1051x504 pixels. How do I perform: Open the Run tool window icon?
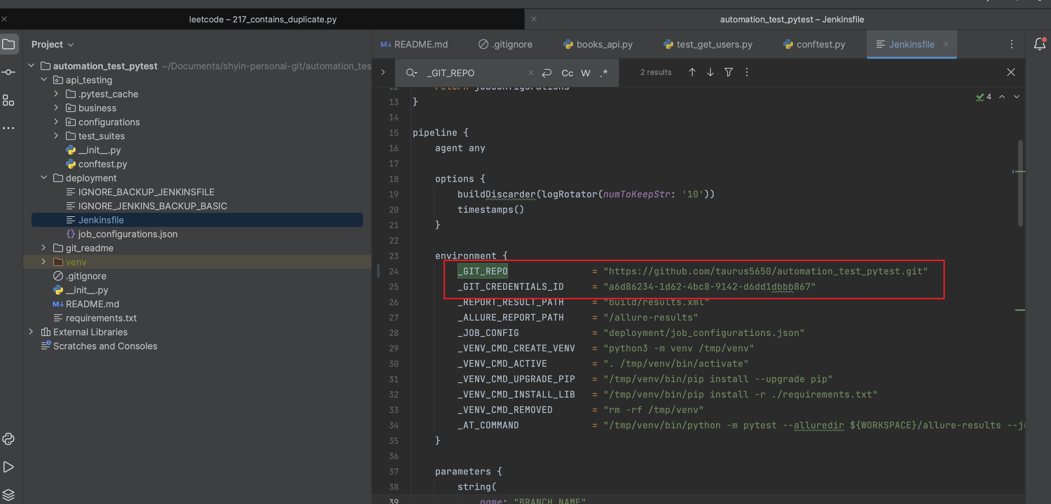(x=8, y=467)
